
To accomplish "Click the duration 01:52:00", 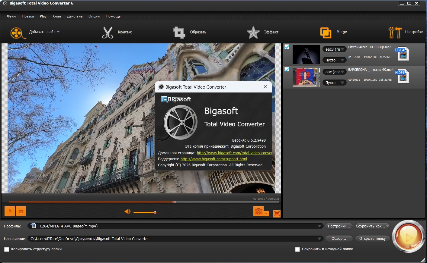I will point(354,57).
